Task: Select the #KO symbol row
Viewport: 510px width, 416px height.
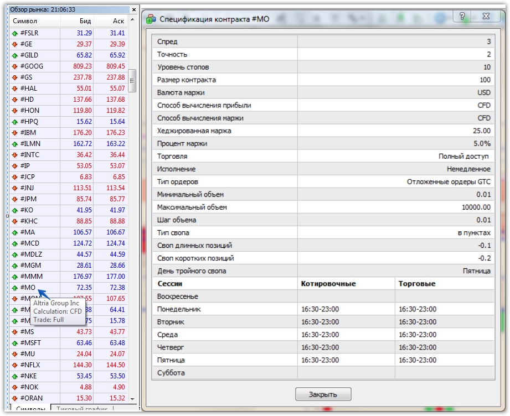Action: tap(69, 210)
